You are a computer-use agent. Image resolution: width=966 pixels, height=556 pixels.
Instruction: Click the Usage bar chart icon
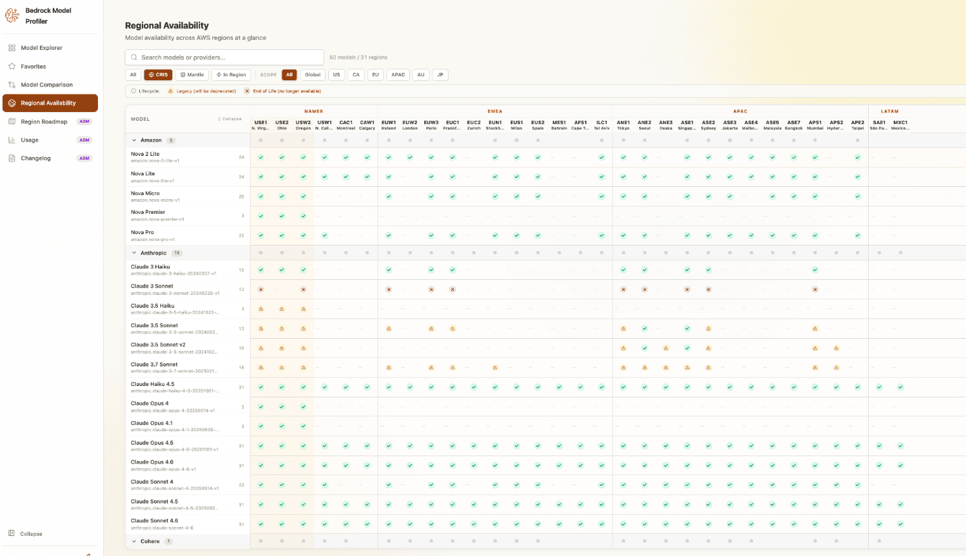point(11,140)
